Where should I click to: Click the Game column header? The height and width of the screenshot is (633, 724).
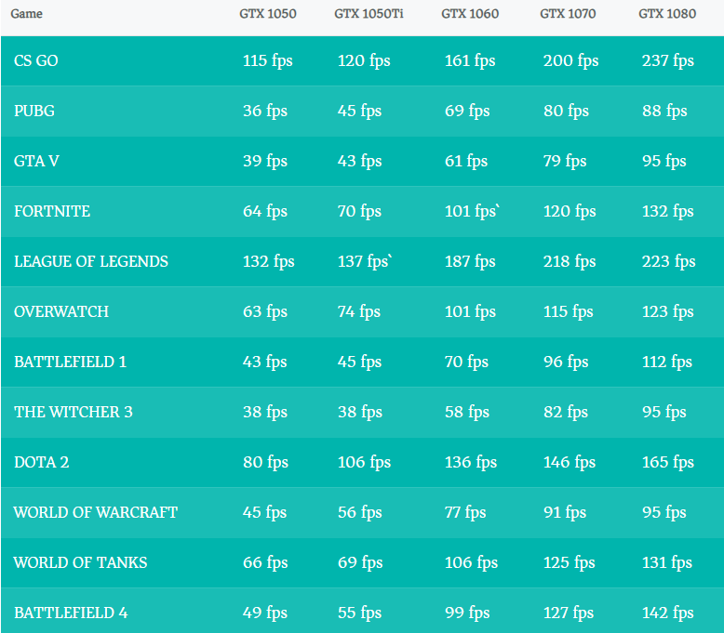tap(26, 14)
